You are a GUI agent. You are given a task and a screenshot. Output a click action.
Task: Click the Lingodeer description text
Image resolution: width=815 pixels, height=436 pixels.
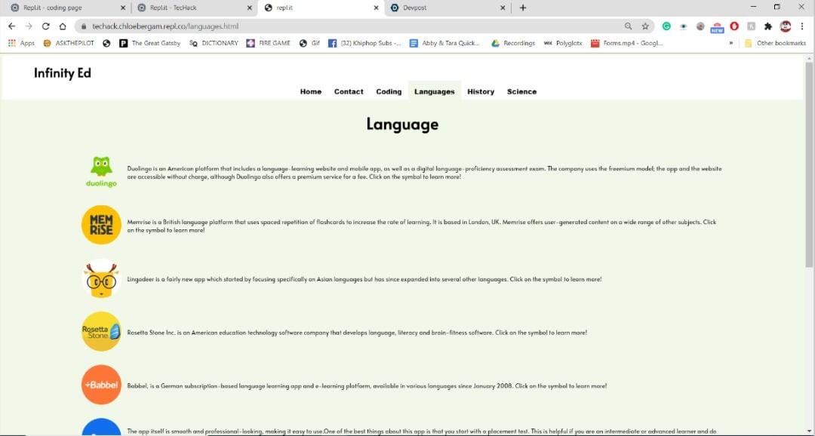point(364,279)
